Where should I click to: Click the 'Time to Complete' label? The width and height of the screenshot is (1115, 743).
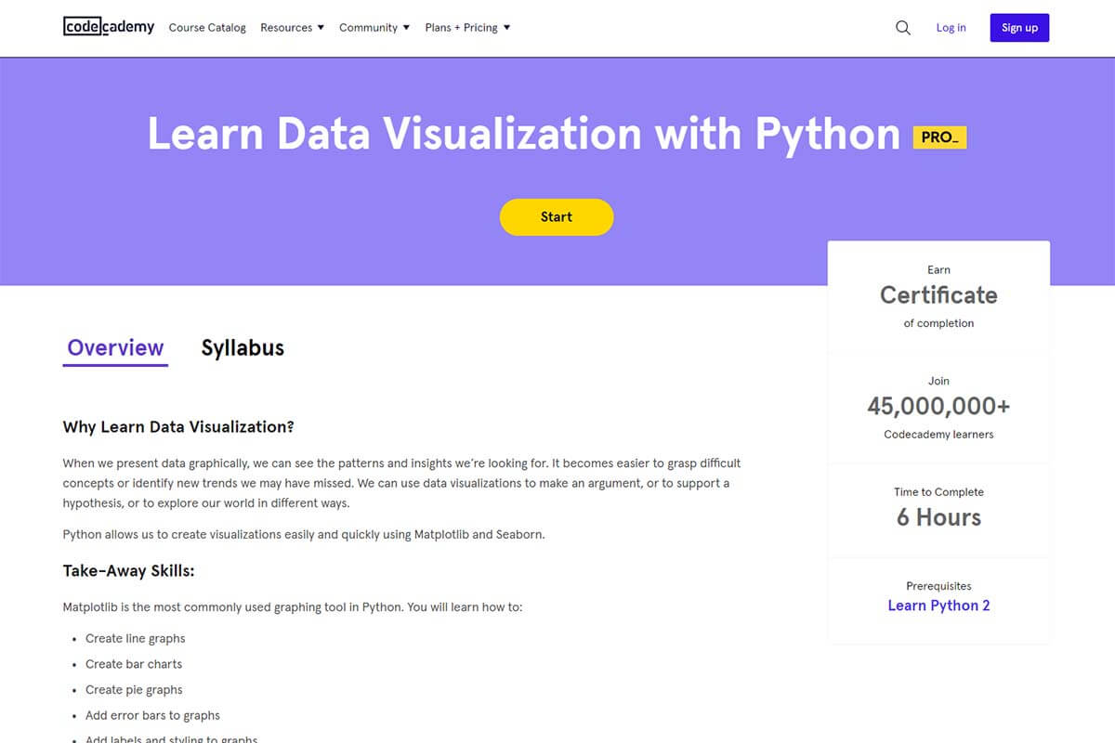click(x=938, y=492)
